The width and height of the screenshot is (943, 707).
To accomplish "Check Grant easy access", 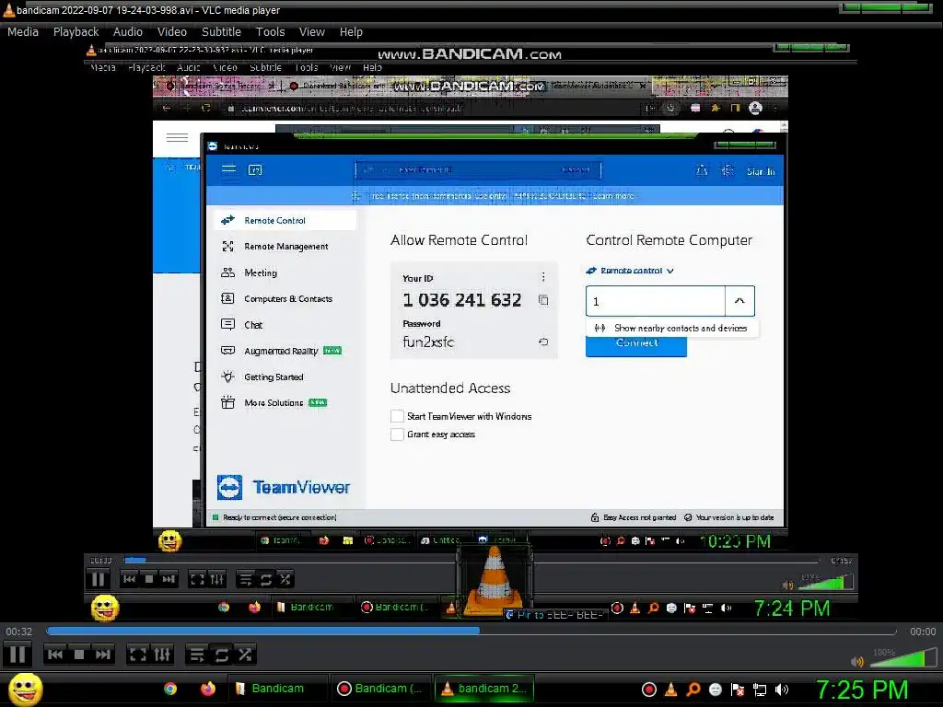I will tap(397, 435).
